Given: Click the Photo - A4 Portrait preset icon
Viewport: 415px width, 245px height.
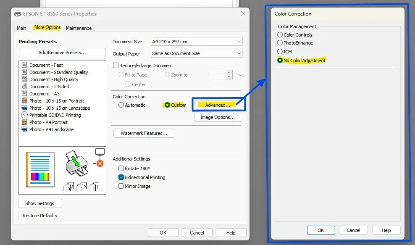Looking at the screenshot, I should pos(24,122).
